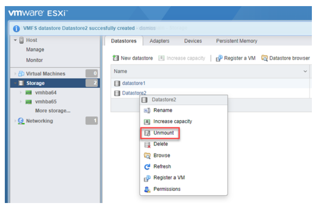Click the Storage count badge

(x=92, y=83)
